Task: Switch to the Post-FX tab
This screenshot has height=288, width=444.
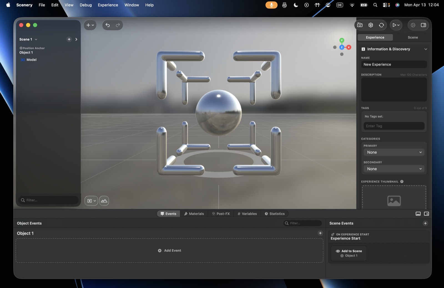Action: pyautogui.click(x=221, y=214)
